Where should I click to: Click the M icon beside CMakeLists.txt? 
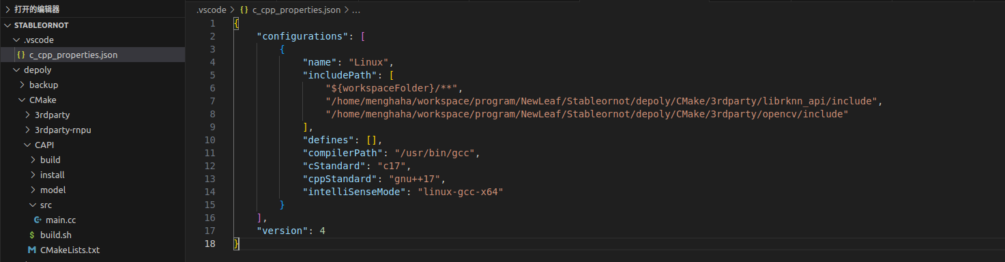[x=32, y=250]
